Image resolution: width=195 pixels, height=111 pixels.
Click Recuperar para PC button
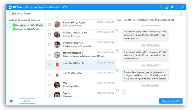170,101
